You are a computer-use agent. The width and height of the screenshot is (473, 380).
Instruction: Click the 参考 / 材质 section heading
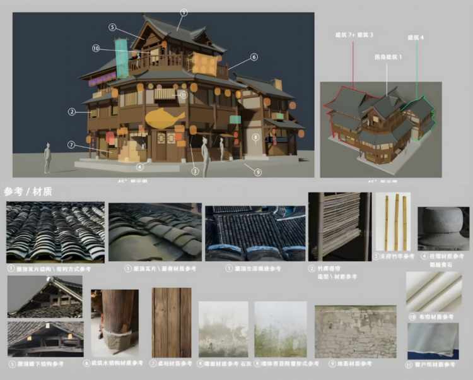pos(28,191)
